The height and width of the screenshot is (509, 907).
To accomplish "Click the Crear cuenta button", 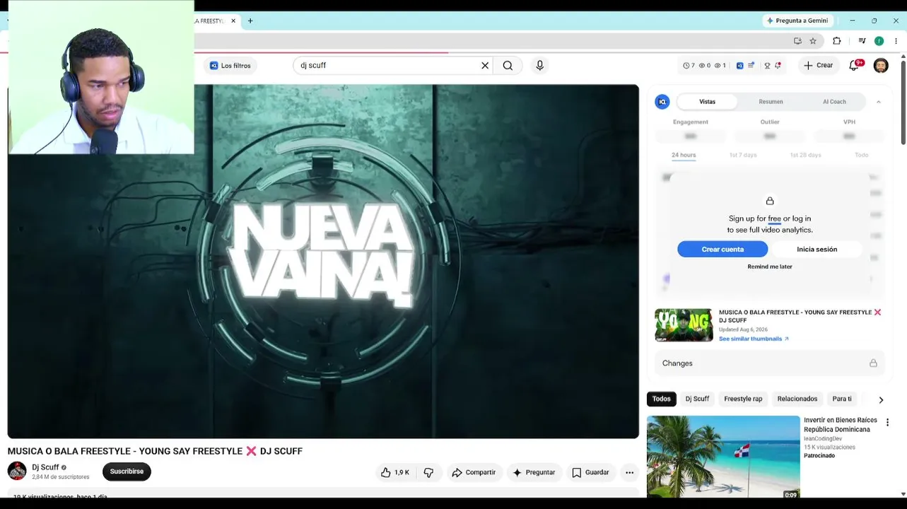I will [x=722, y=250].
